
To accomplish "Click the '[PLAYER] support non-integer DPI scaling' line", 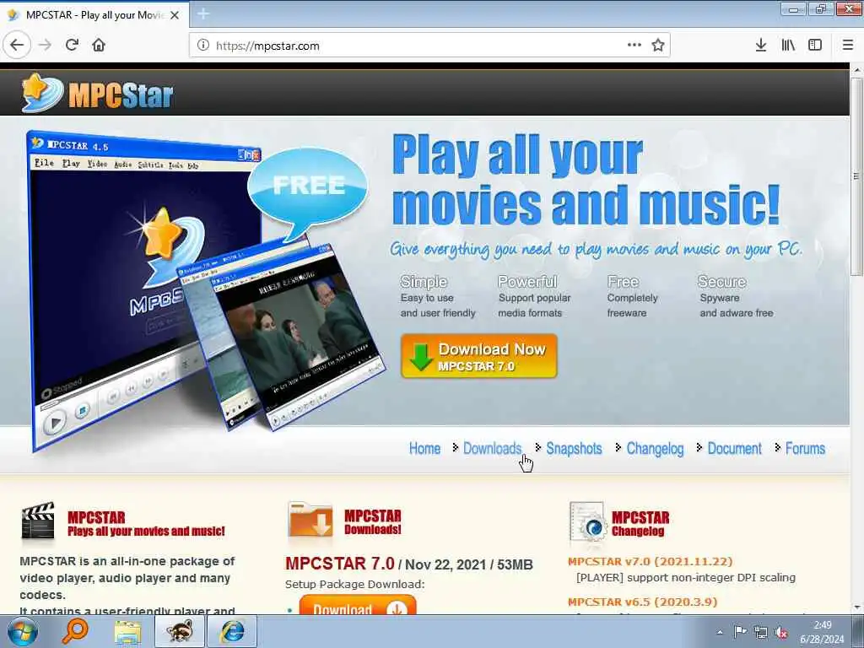I will click(685, 577).
